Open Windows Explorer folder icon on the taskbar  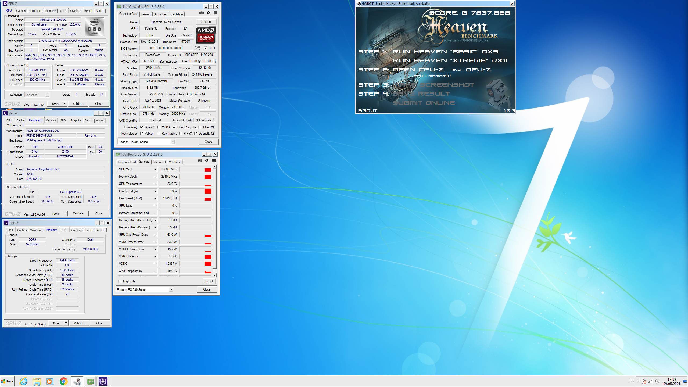[x=37, y=381]
